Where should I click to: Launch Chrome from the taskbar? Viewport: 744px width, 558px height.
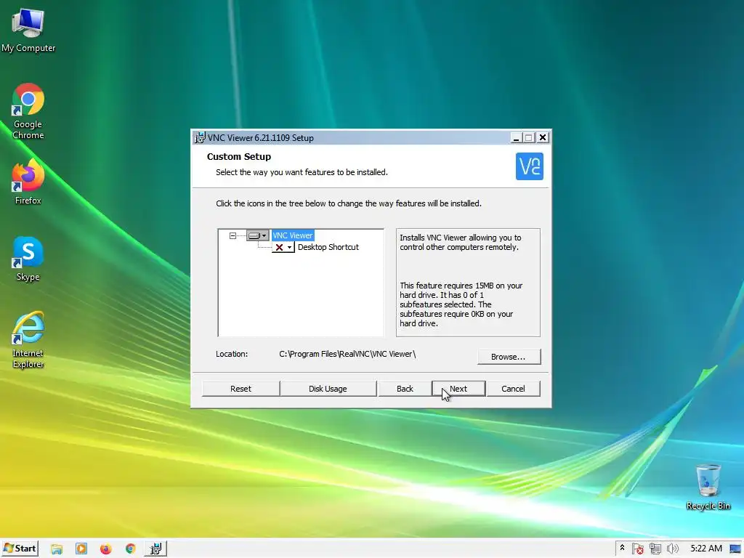(131, 549)
